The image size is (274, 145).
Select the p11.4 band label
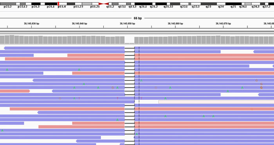pyautogui.click(x=62, y=7)
